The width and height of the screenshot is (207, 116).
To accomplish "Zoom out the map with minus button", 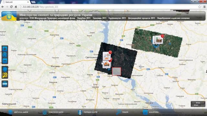I will point(5,61).
